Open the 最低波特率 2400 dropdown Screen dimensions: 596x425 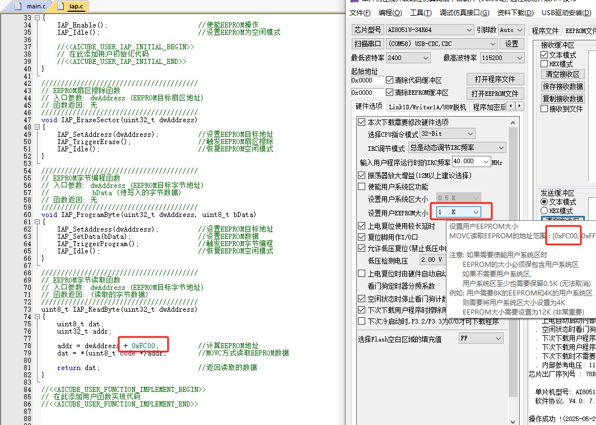click(408, 58)
